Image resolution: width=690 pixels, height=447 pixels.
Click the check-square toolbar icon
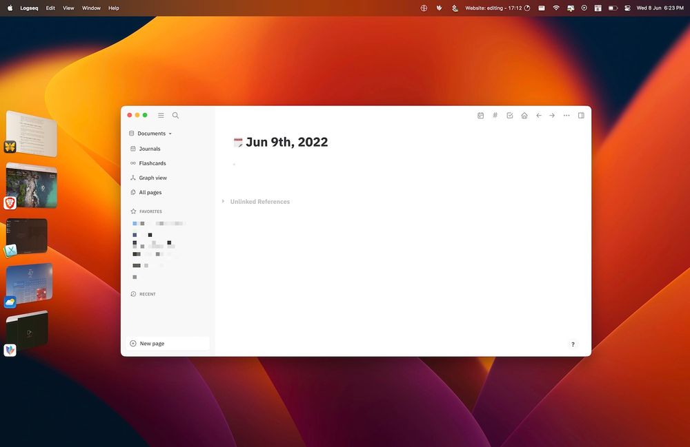(x=509, y=115)
